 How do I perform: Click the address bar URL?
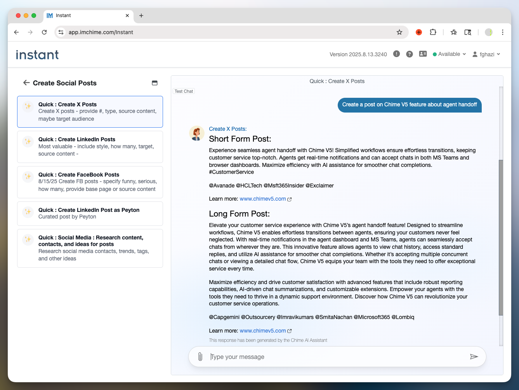click(101, 32)
